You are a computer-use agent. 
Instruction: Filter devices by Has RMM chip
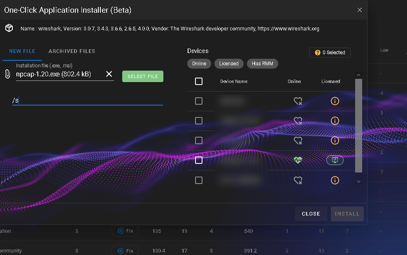pos(262,64)
